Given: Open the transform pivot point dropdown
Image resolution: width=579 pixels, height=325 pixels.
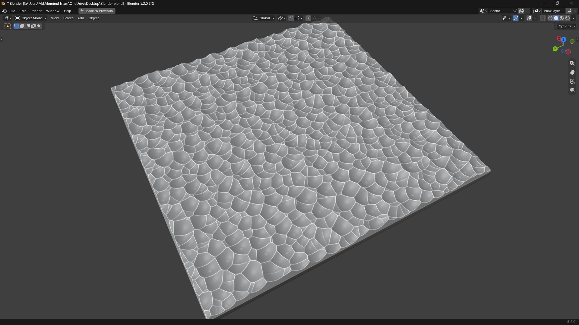Looking at the screenshot, I should point(282,18).
